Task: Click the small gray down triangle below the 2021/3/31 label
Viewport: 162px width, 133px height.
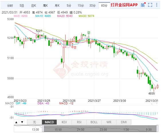Action: [157, 104]
